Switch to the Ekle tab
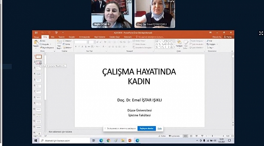The height and width of the screenshot is (146, 264). click(x=53, y=37)
